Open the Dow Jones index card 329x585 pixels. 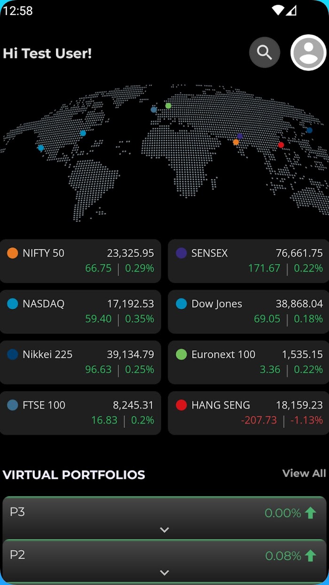(249, 312)
